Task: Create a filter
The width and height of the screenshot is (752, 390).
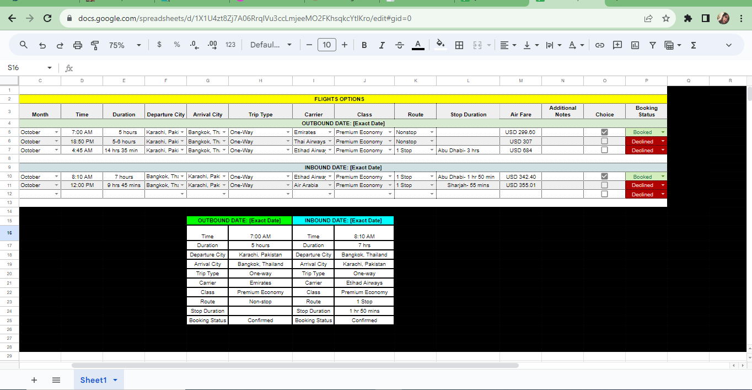Action: point(653,45)
